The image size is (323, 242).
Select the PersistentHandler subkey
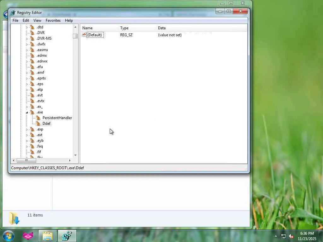57,118
